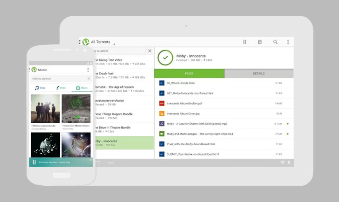The height and width of the screenshot is (202, 339).
Task: Select The Giving Tree Video torrent
Action: (x=125, y=62)
